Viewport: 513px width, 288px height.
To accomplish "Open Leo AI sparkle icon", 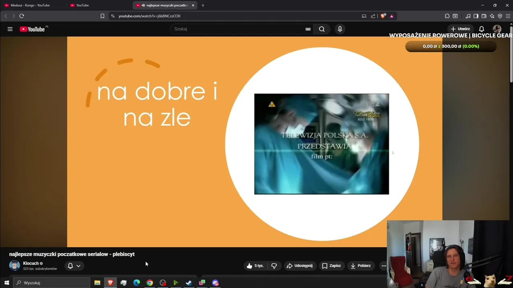I will click(492, 16).
